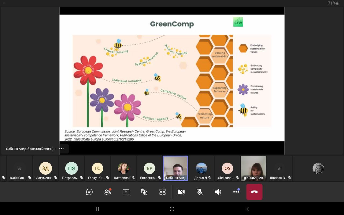Screen dimensions: 344x215
Task: Show the participants list
Action: tap(108, 192)
